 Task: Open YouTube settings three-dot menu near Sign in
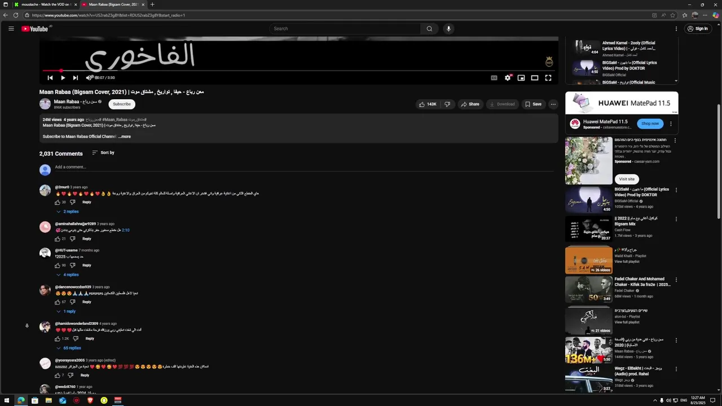(x=676, y=29)
